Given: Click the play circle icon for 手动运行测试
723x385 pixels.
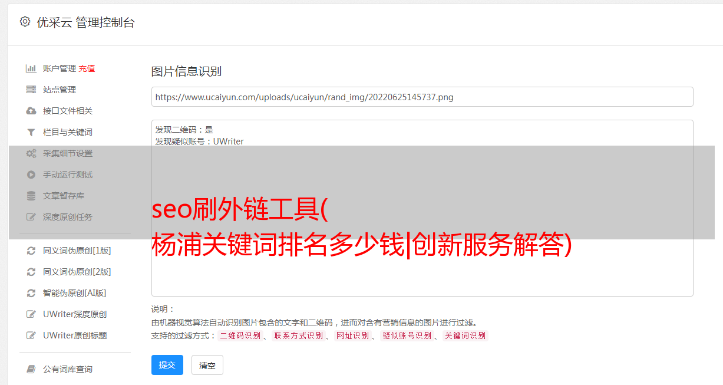Looking at the screenshot, I should click(x=31, y=175).
